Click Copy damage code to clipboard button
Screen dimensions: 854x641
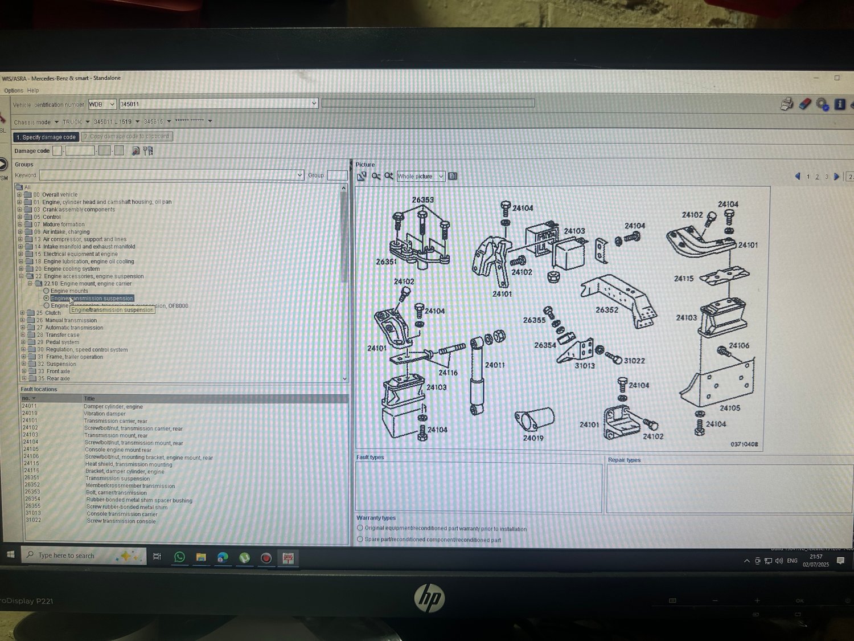(x=127, y=137)
